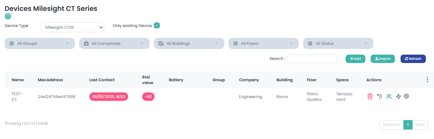
Task: Refresh the device list
Action: coord(413,59)
